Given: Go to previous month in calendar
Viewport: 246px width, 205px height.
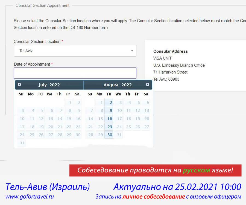Looking at the screenshot, I should point(19,85).
